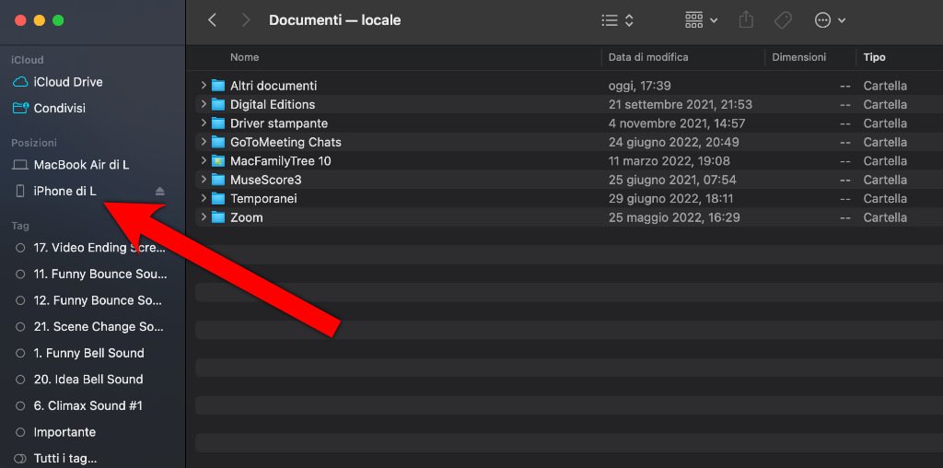943x468 pixels.
Task: Select iPhone di L in sidebar
Action: click(55, 192)
